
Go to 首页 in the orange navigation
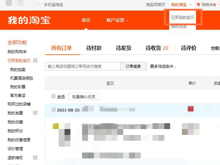click(x=86, y=20)
